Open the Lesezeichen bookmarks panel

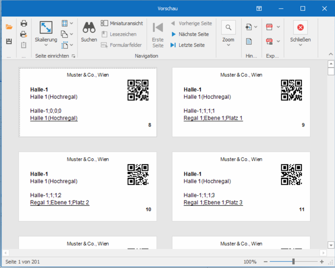[119, 34]
